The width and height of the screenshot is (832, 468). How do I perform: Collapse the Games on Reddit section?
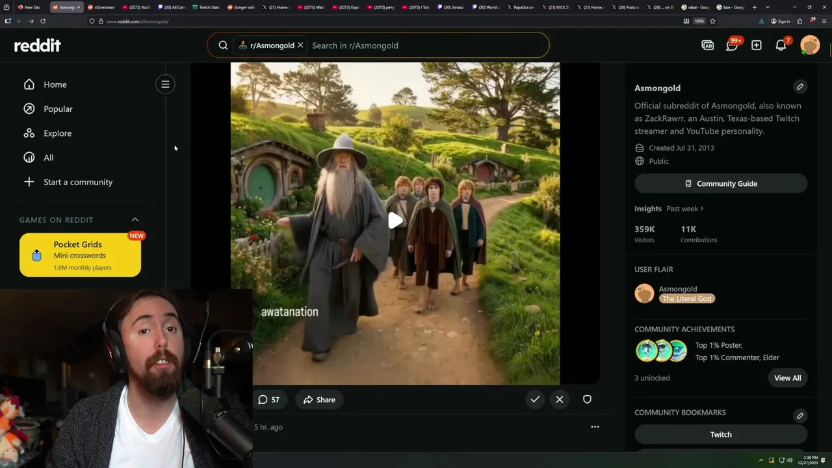135,220
